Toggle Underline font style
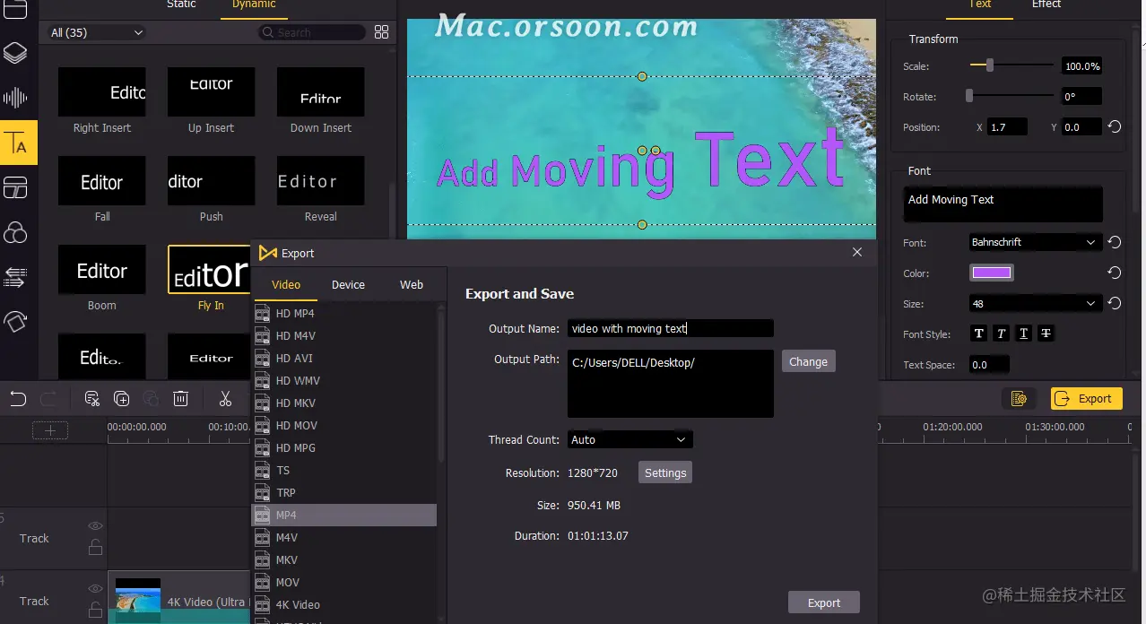 [x=1023, y=334]
